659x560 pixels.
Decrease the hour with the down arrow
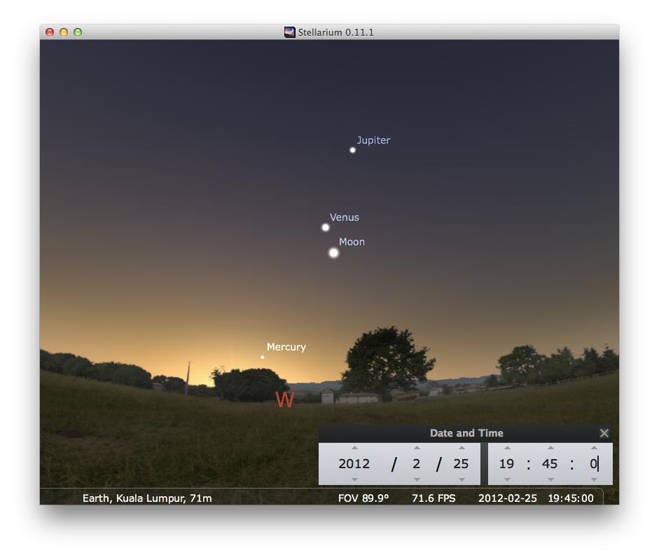[x=507, y=479]
